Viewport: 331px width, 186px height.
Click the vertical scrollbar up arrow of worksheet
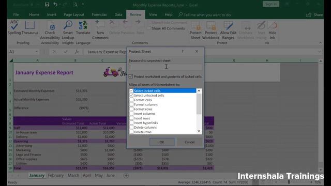tap(321, 61)
